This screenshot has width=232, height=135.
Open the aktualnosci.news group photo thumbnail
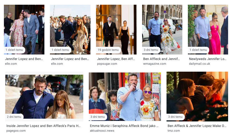point(125,97)
